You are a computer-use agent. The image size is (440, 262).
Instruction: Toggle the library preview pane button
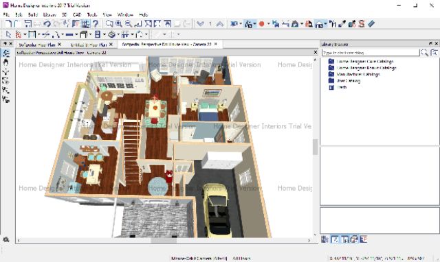click(x=354, y=239)
